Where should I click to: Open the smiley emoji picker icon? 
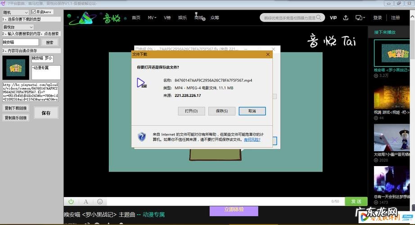pos(100,202)
